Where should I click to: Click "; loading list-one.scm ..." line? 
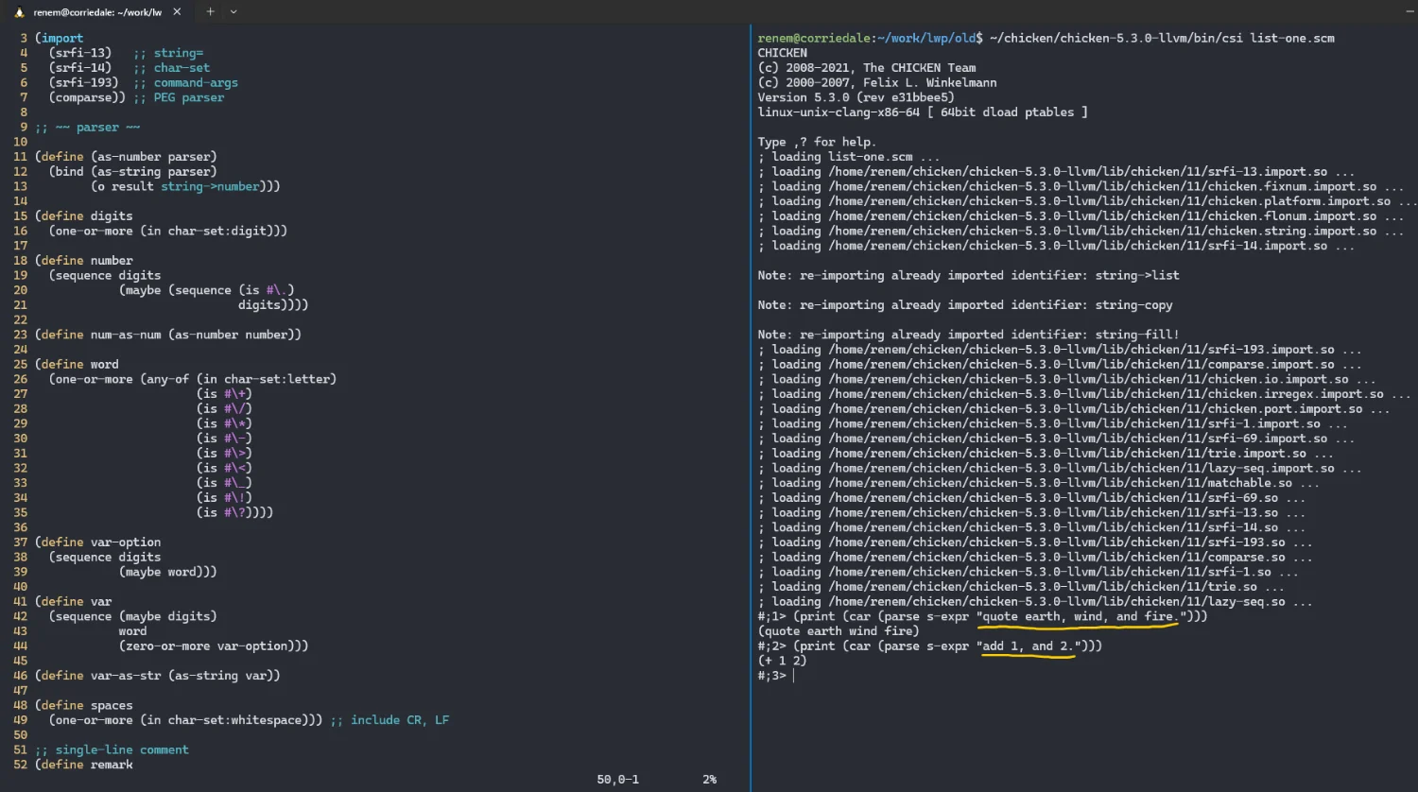pos(849,157)
